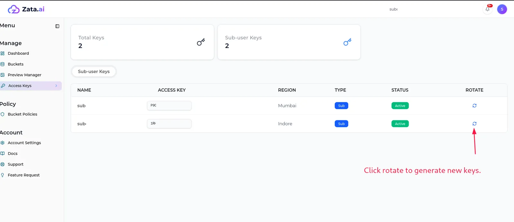Click the Preview Manager image icon
Image resolution: width=514 pixels, height=222 pixels.
tap(3, 75)
